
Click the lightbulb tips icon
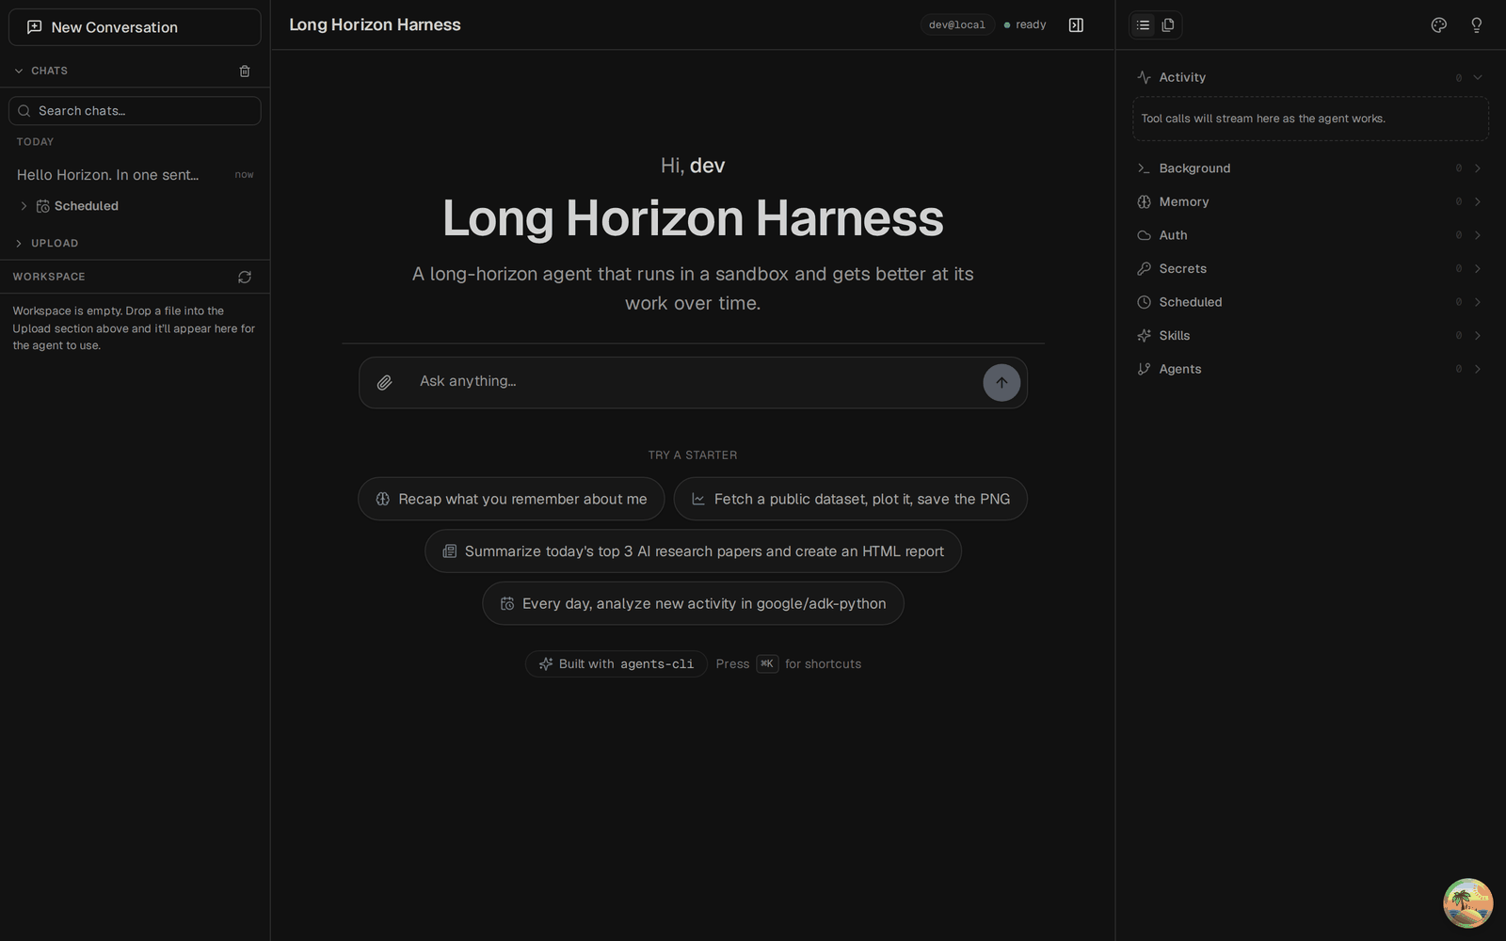pyautogui.click(x=1477, y=25)
